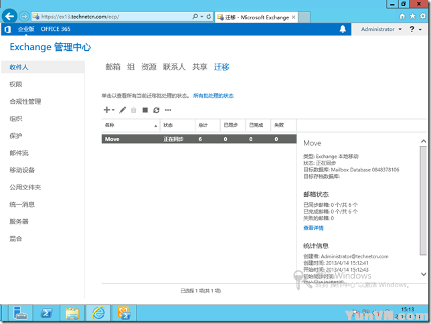The height and width of the screenshot is (324, 431).
Task: Switch to the 资源 tab
Action: [149, 67]
